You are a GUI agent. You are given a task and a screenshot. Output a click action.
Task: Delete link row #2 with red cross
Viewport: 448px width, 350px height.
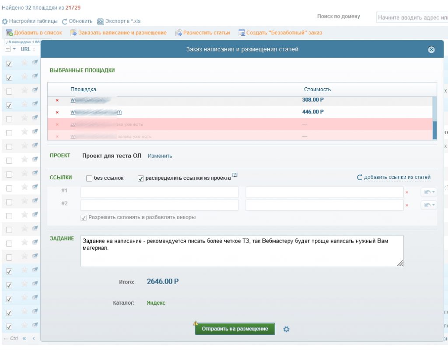pos(407,205)
